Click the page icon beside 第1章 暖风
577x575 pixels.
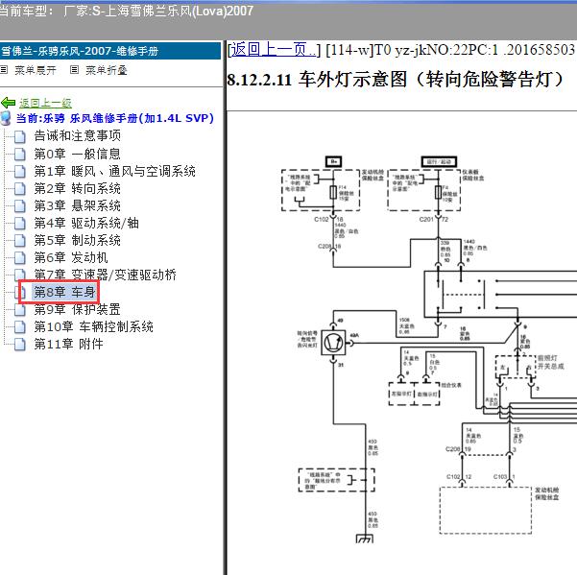pyautogui.click(x=20, y=171)
